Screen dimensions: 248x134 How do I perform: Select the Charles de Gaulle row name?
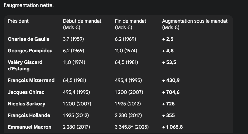(x=29, y=39)
